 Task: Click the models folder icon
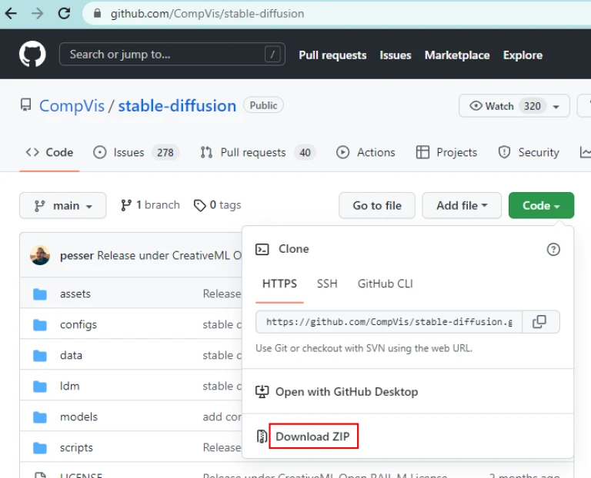(x=39, y=417)
